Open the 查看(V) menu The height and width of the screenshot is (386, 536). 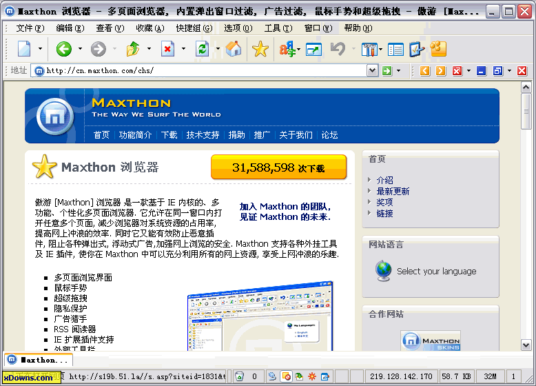pyautogui.click(x=110, y=28)
